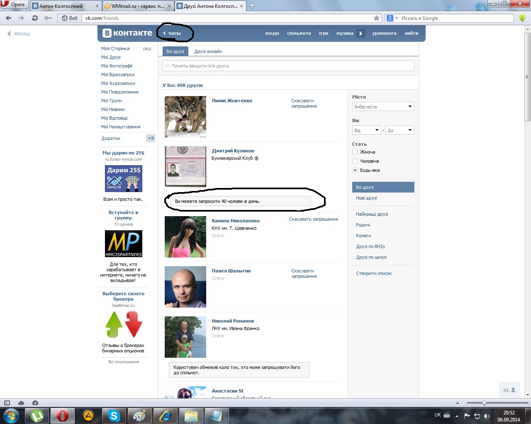This screenshot has height=424, width=531.
Task: Select the Всі друзі tab
Action: tap(175, 51)
